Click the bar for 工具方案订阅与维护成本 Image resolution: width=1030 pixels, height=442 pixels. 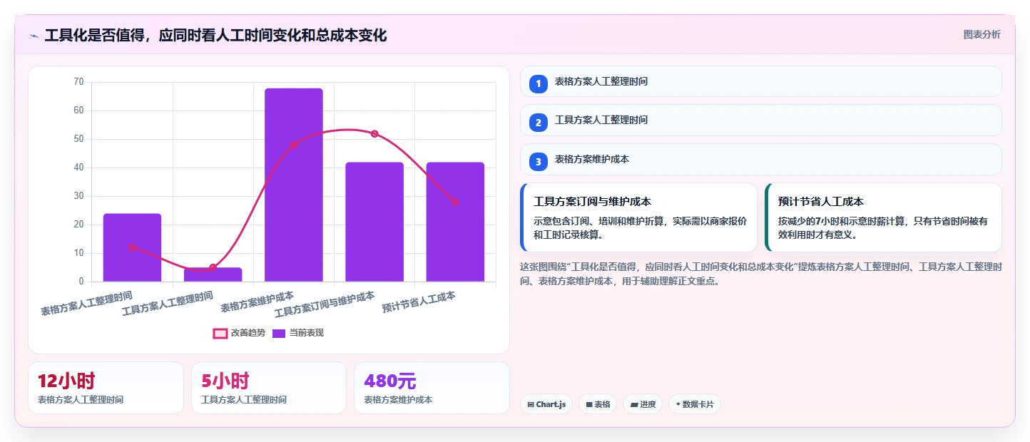click(374, 222)
